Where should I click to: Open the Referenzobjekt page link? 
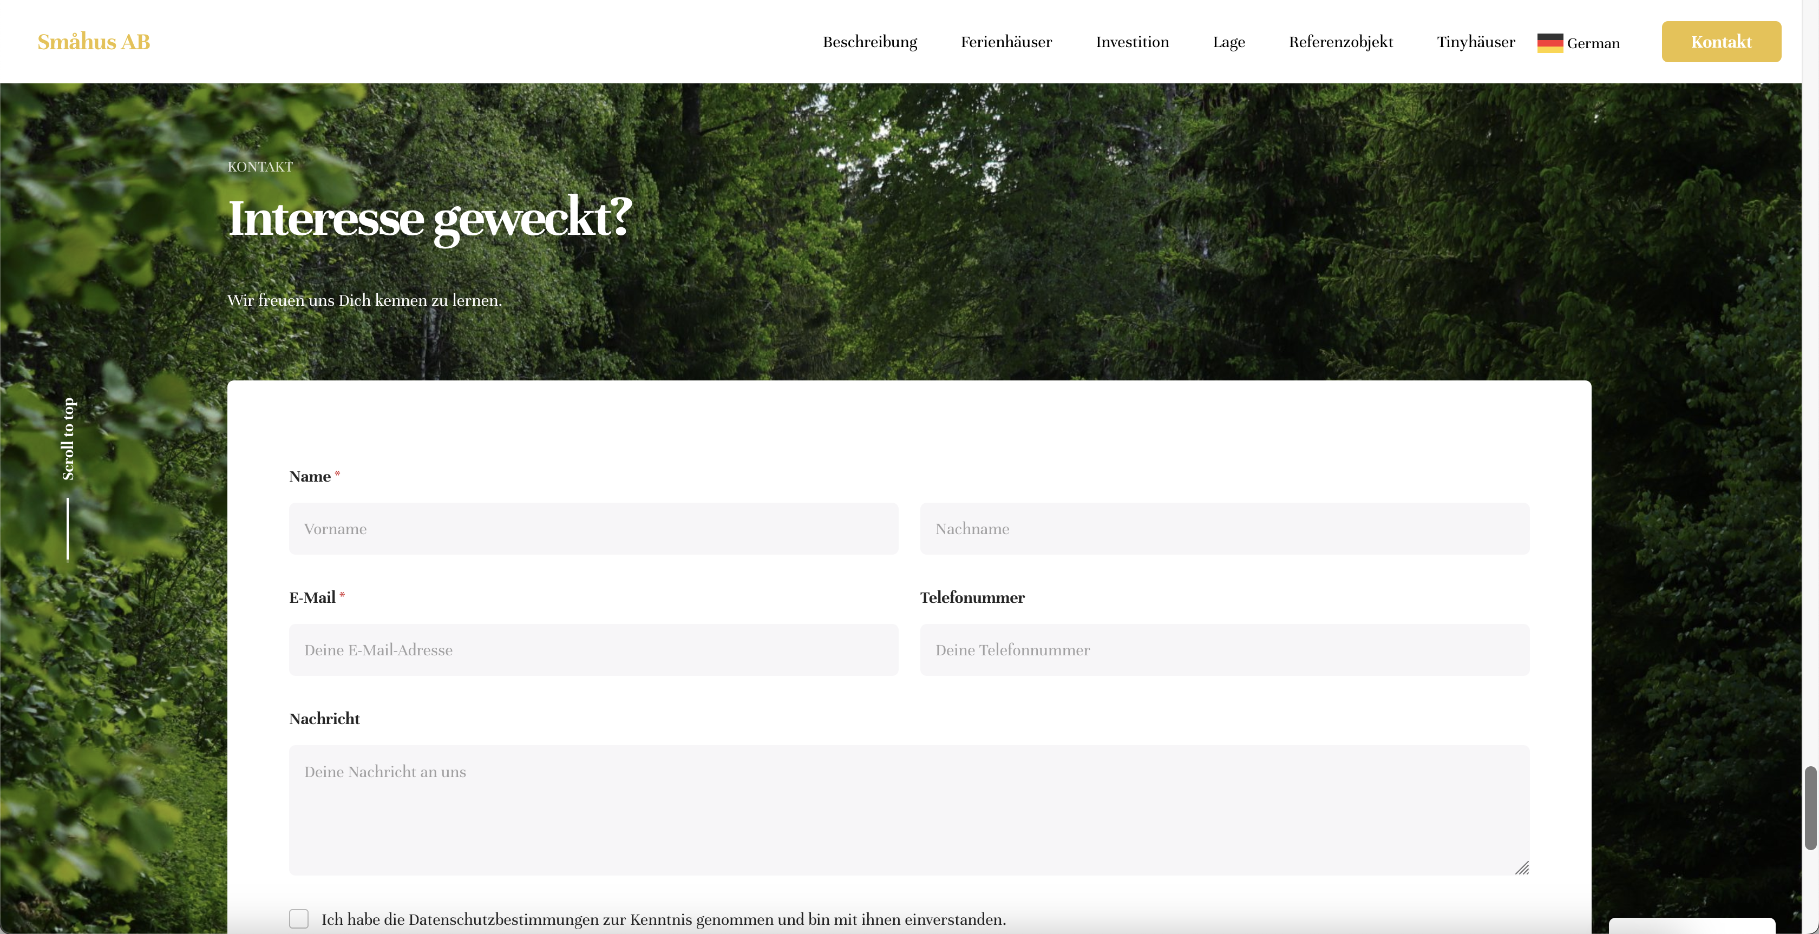coord(1340,42)
